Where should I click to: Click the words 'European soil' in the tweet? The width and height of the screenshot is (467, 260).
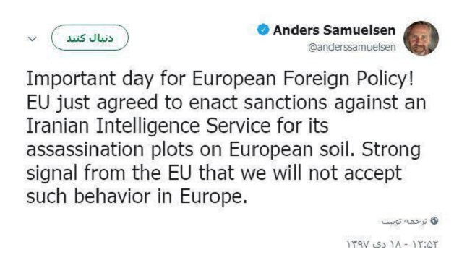(288, 149)
